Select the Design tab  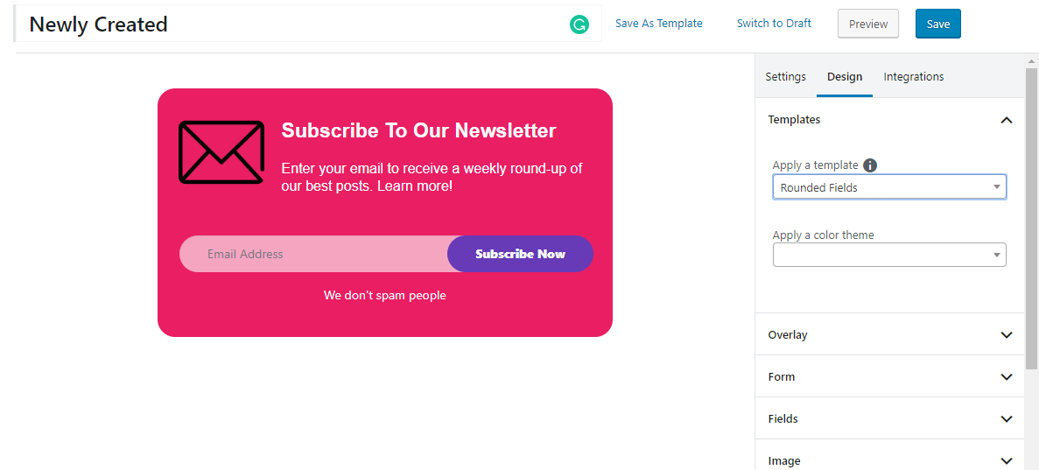click(x=845, y=77)
